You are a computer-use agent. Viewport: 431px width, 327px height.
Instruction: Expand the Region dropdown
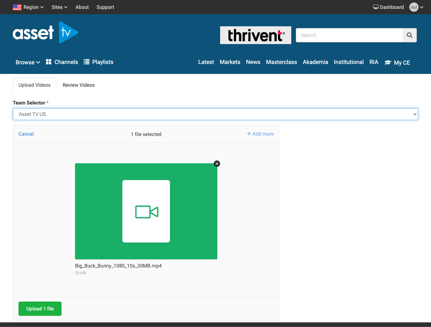coord(33,7)
